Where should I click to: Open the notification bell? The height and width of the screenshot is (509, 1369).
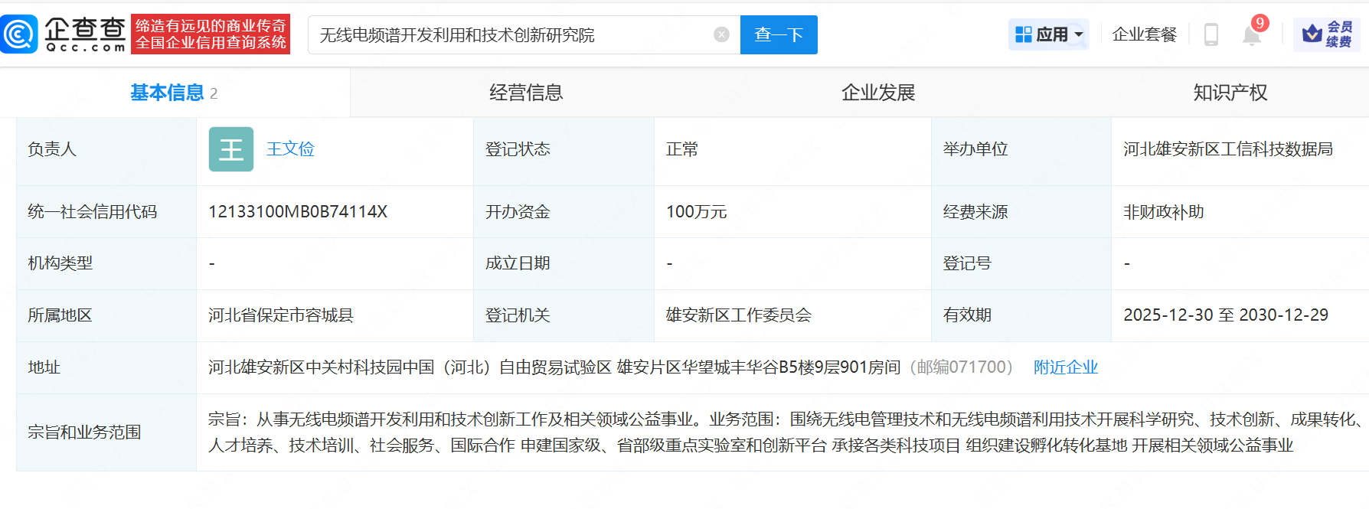coord(1251,35)
